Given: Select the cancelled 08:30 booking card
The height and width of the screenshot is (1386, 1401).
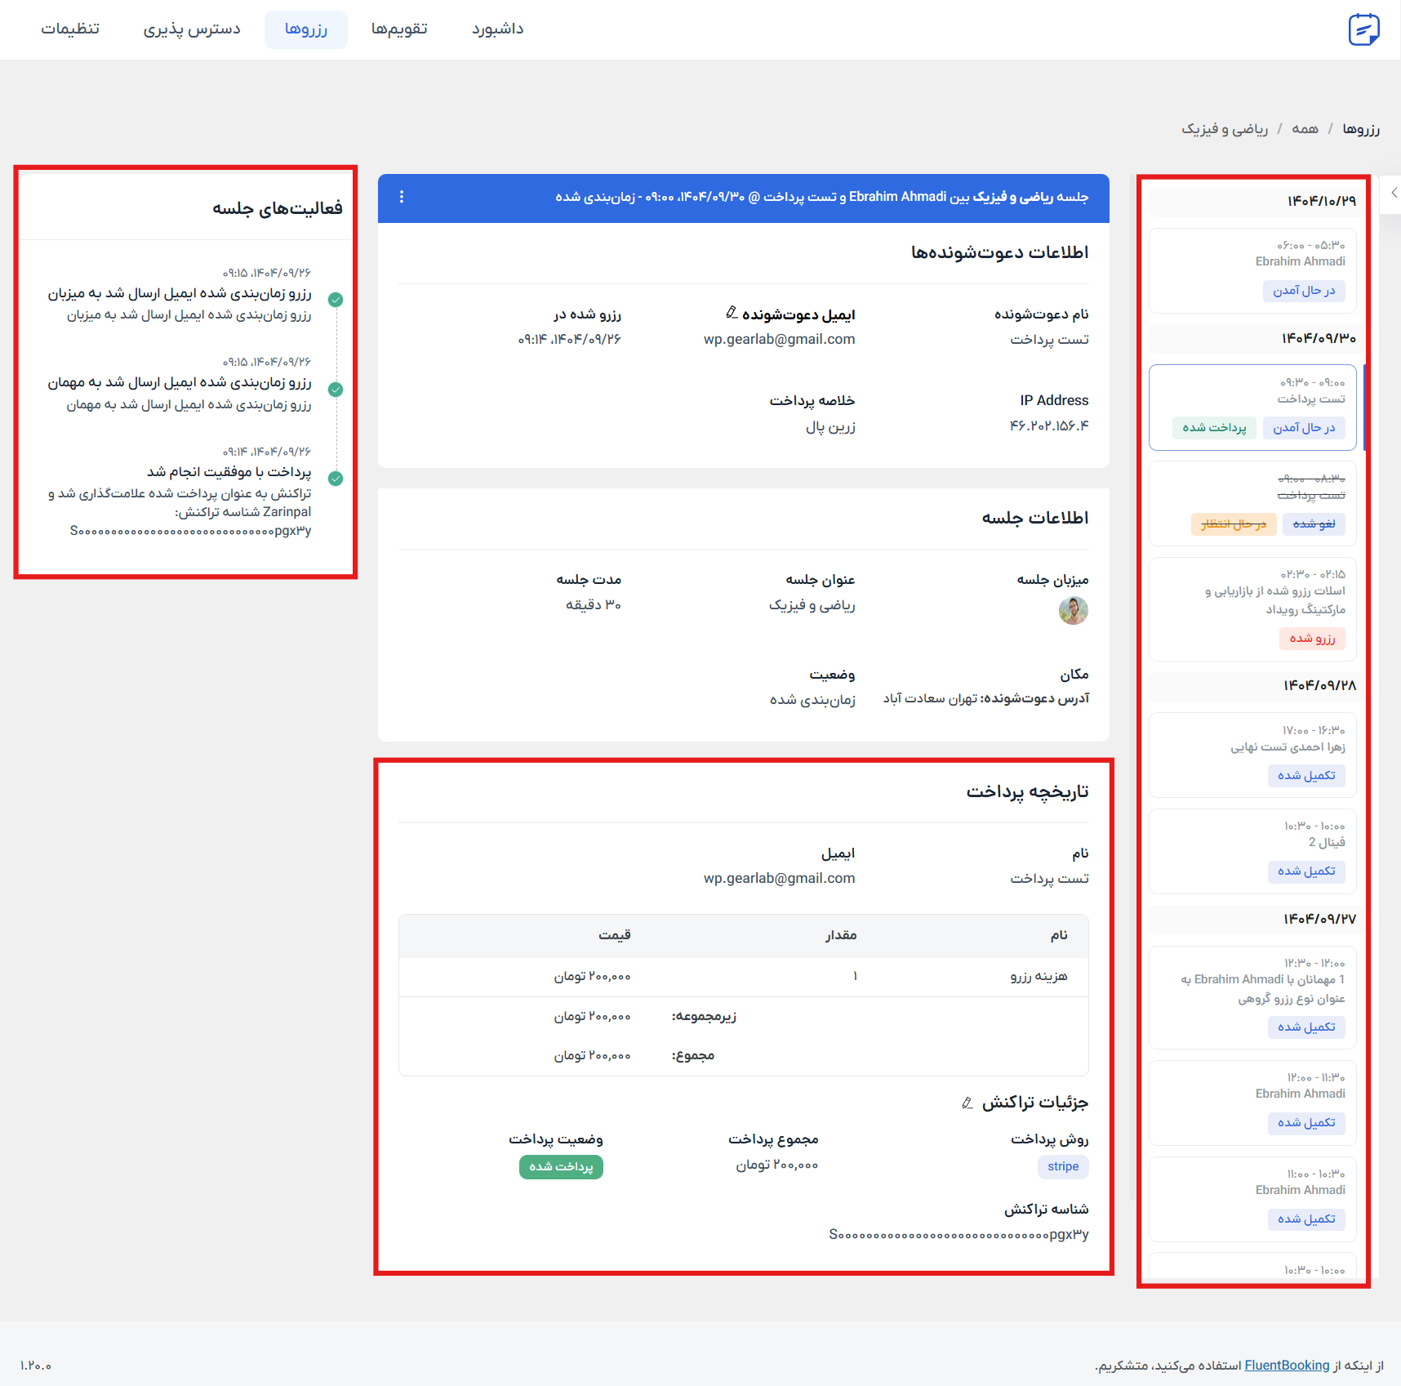Looking at the screenshot, I should point(1252,502).
